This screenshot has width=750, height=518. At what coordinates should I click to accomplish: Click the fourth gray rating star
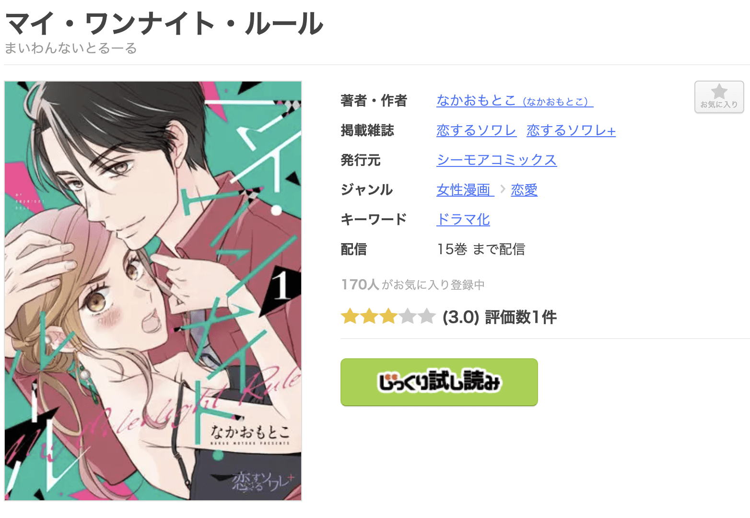(407, 317)
